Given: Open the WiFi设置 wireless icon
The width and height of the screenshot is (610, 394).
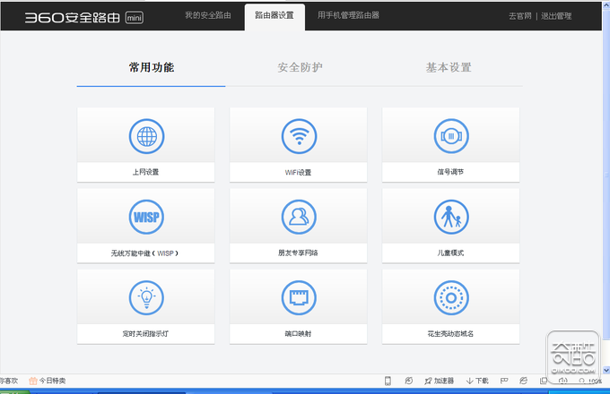Looking at the screenshot, I should click(x=299, y=136).
